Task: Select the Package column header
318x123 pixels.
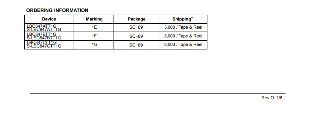Action: pos(136,19)
